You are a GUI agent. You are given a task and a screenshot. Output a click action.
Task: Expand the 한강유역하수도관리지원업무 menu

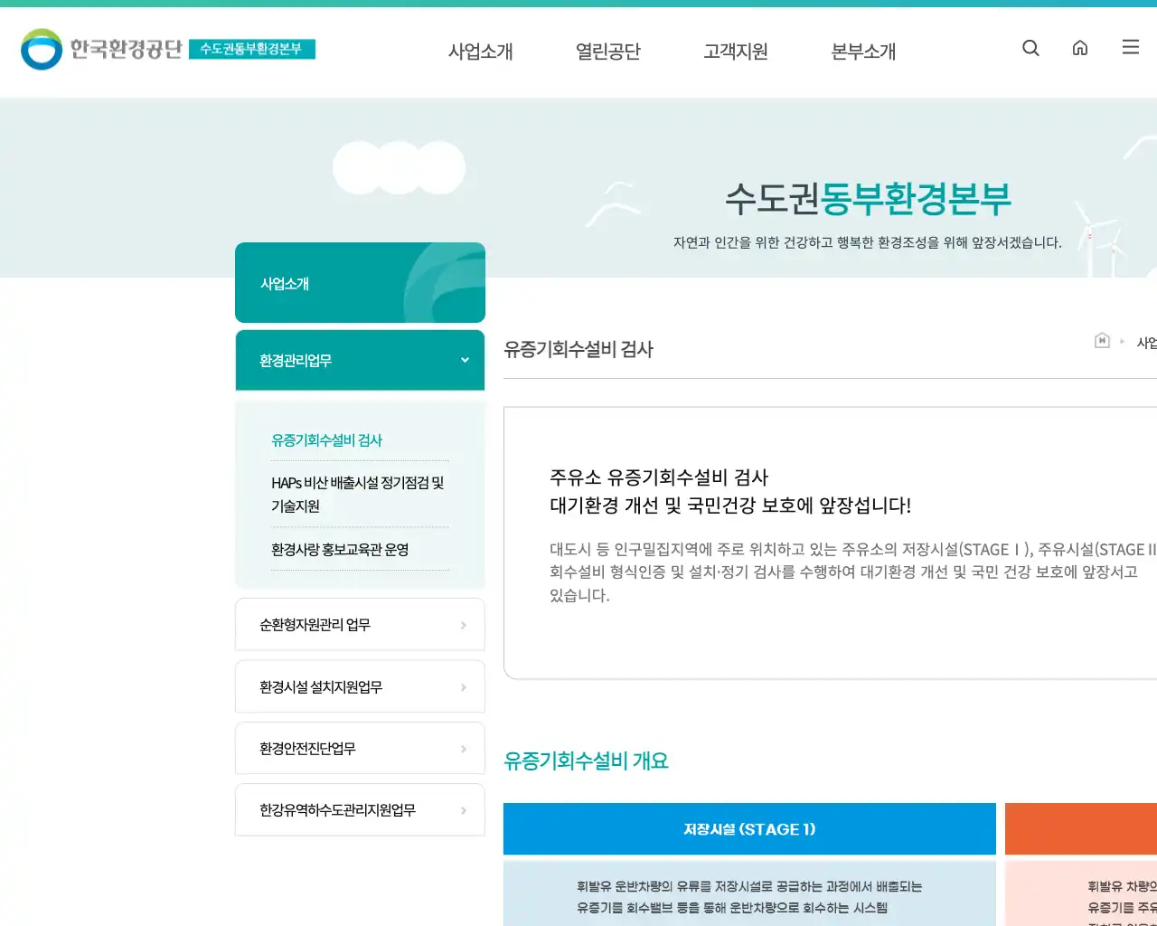point(360,810)
